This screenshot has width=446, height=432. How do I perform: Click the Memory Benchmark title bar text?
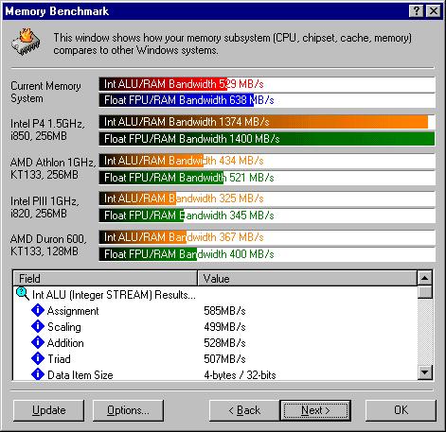click(57, 11)
